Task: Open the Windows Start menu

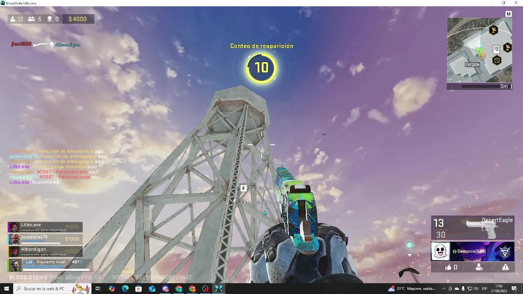Action: [7, 289]
